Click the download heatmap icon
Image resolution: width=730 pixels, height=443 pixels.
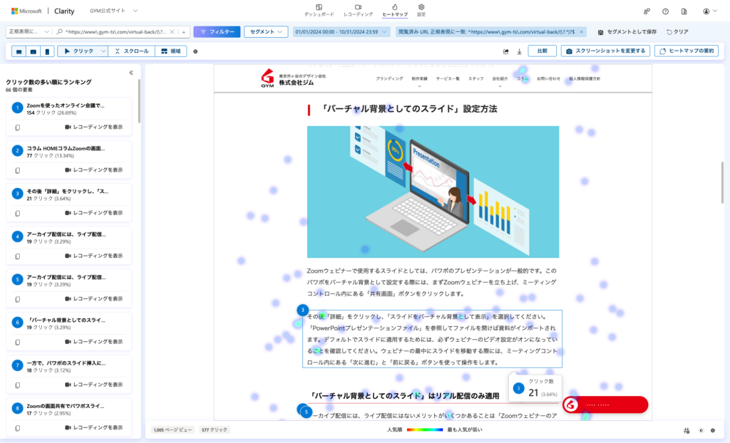(x=519, y=51)
